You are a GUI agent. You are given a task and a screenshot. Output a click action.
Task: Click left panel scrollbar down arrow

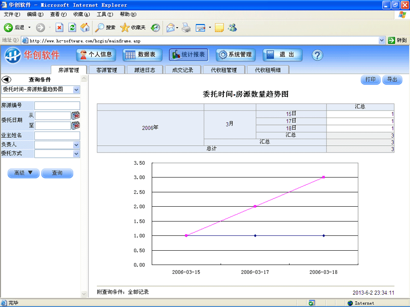pyautogui.click(x=84, y=294)
